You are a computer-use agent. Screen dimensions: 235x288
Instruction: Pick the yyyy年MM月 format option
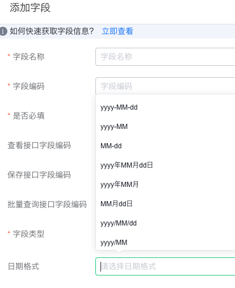165,185
